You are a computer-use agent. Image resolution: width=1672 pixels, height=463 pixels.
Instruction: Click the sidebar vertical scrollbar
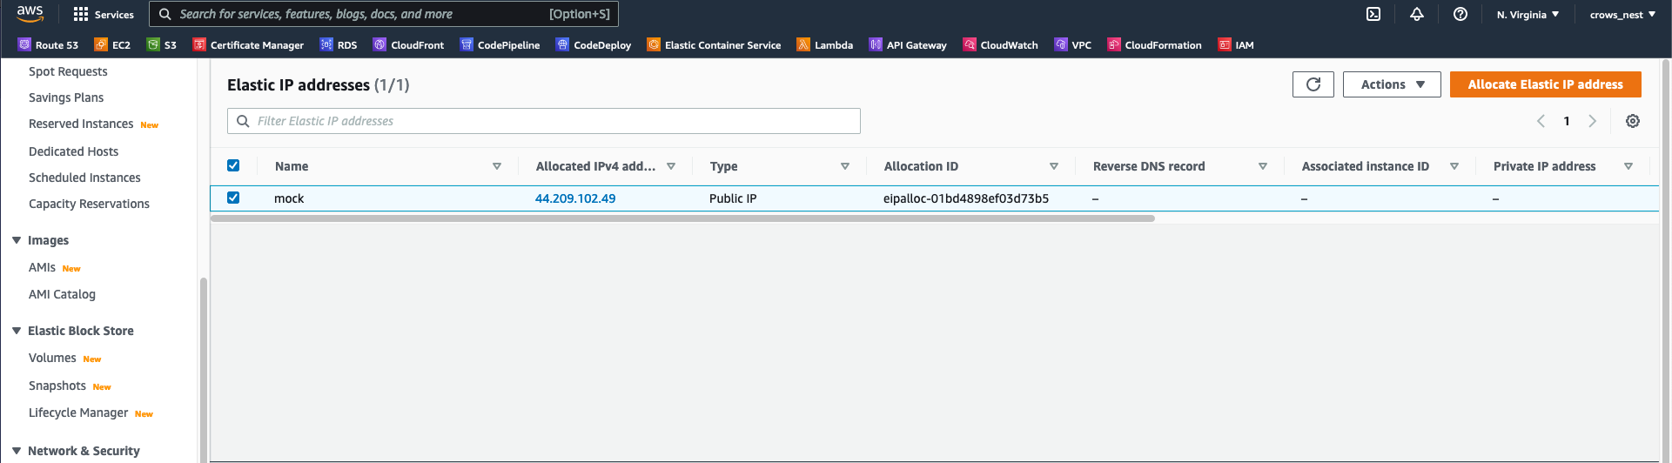[x=204, y=370]
